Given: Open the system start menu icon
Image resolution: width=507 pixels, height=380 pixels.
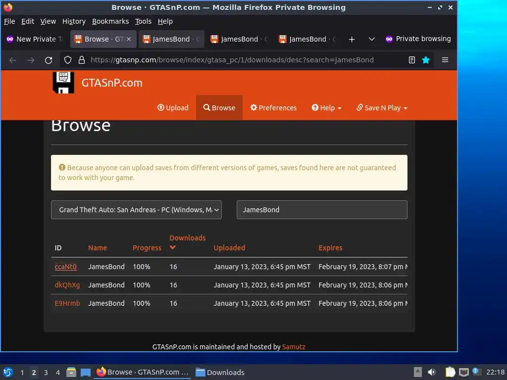Looking at the screenshot, I should pyautogui.click(x=8, y=372).
